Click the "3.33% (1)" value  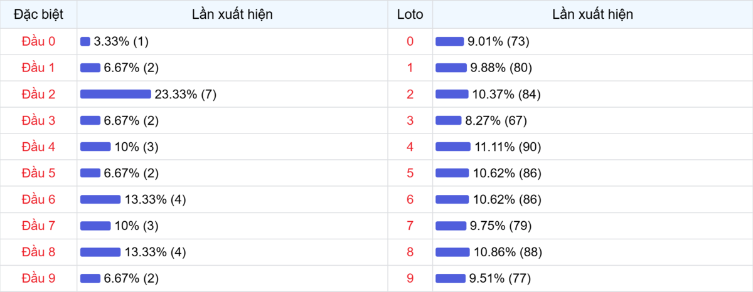click(x=121, y=41)
